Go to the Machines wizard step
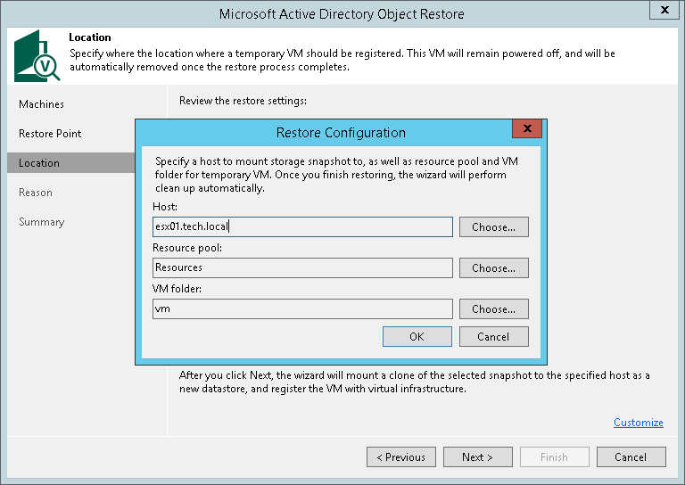The width and height of the screenshot is (685, 485). click(x=42, y=104)
